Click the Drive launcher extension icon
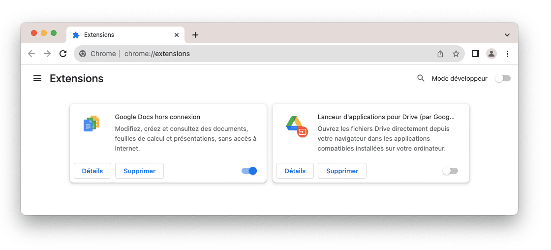Screen dimensions: 551x250 297,126
